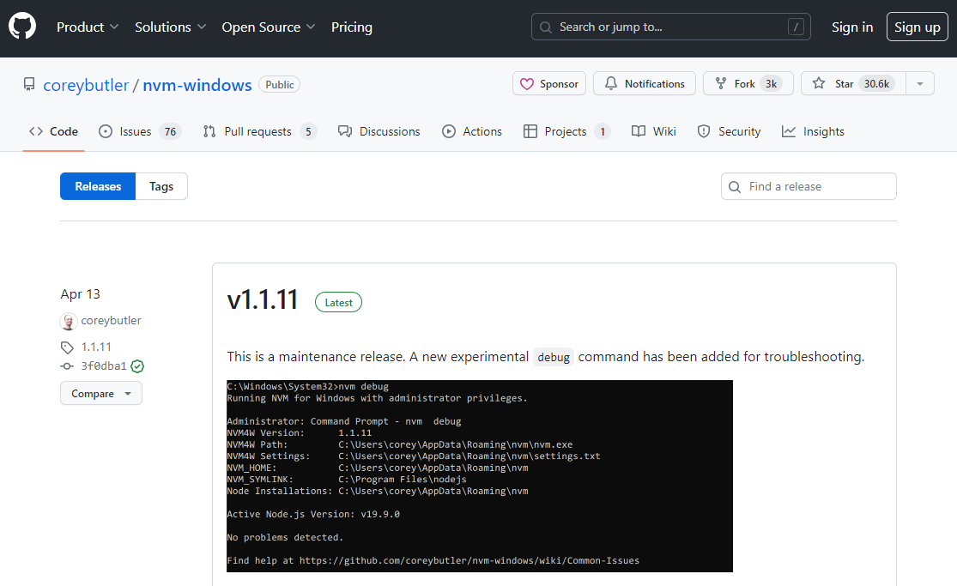Click the 30.6k star count

pyautogui.click(x=876, y=83)
